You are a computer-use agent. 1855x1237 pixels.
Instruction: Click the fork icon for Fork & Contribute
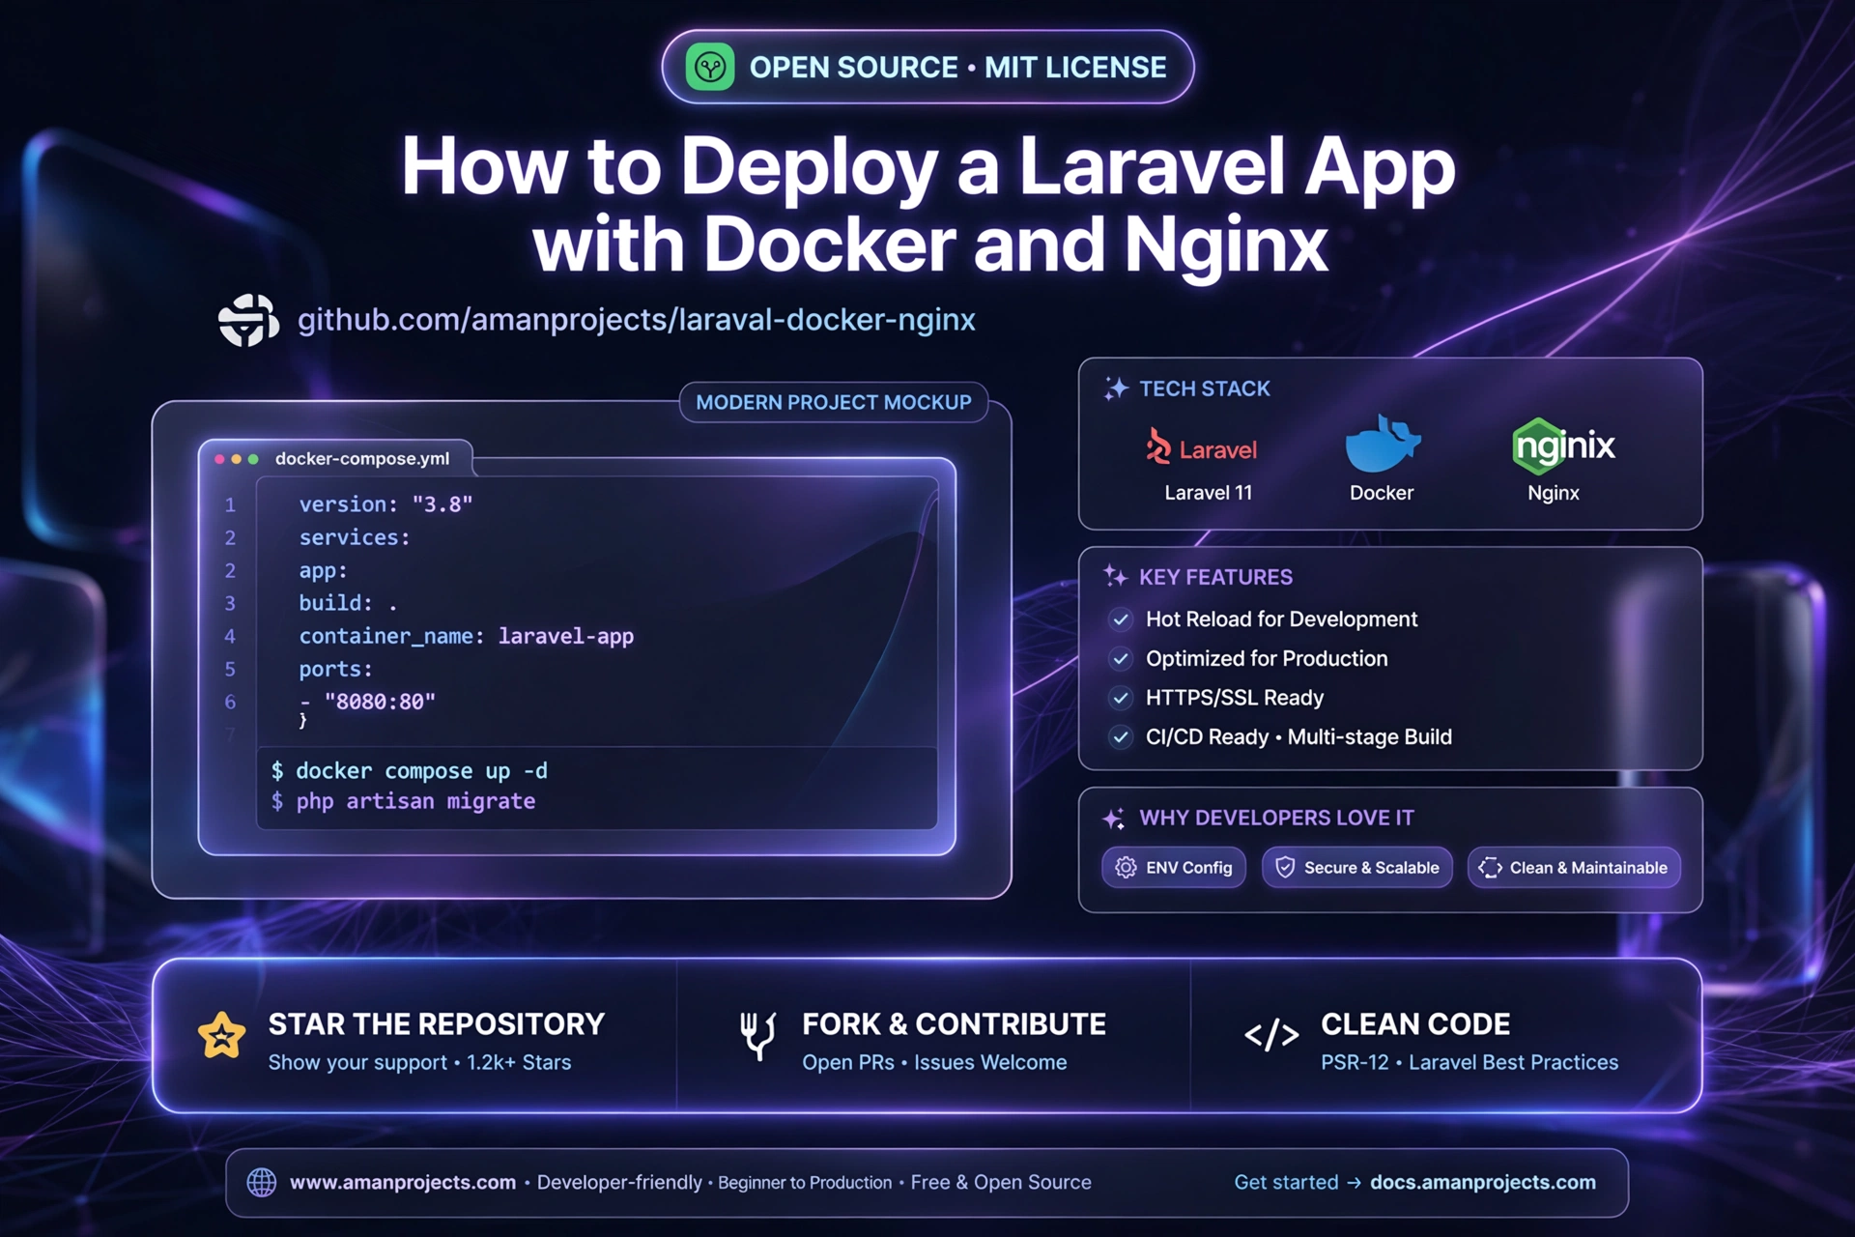click(758, 1036)
